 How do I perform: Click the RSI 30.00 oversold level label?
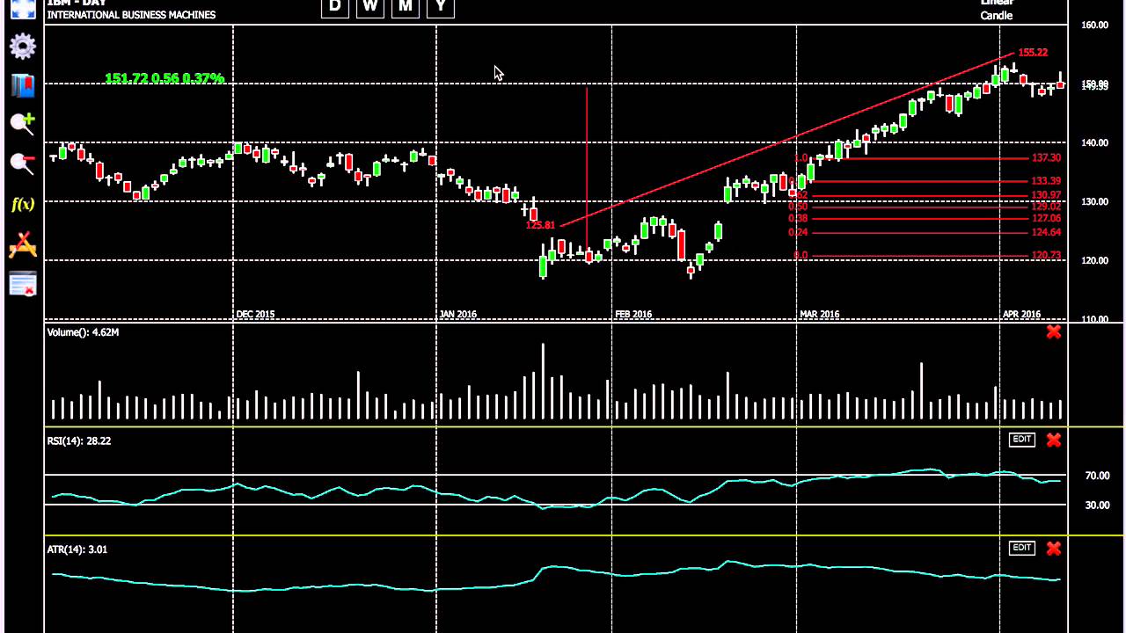1097,505
